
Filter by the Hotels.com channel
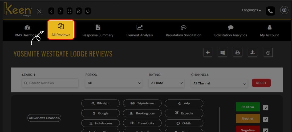click(x=100, y=123)
